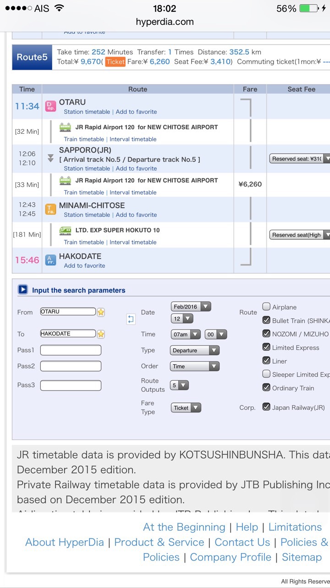Open the hour dropdown showing 07am
The height and width of the screenshot is (588, 330).
coord(186,334)
